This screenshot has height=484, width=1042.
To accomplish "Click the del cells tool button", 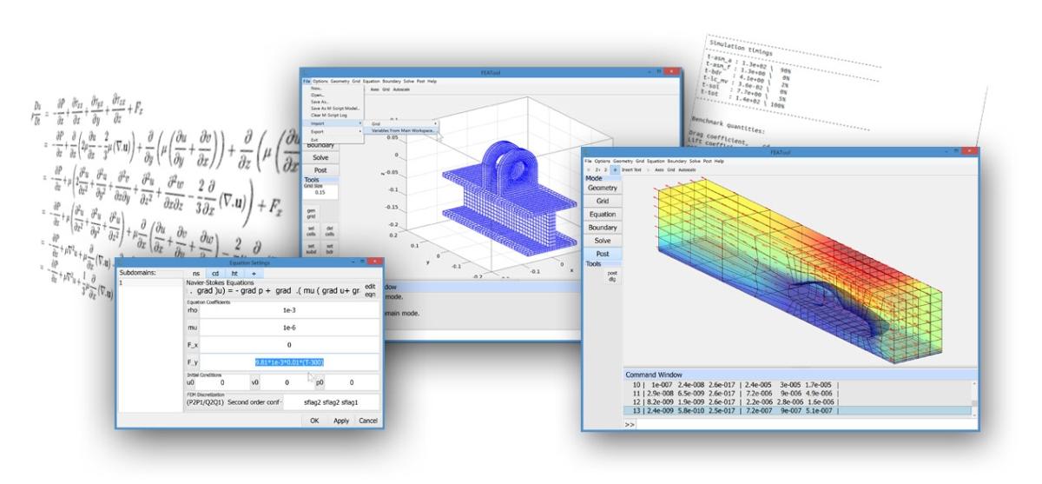I will [x=330, y=229].
